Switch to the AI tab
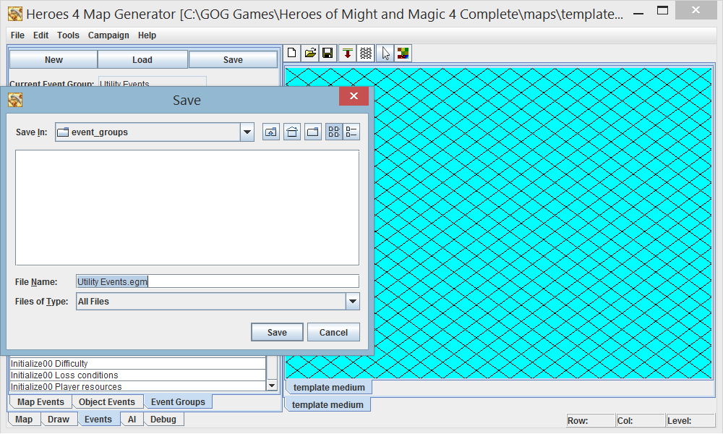Viewport: 723px width, 434px height. [x=132, y=420]
